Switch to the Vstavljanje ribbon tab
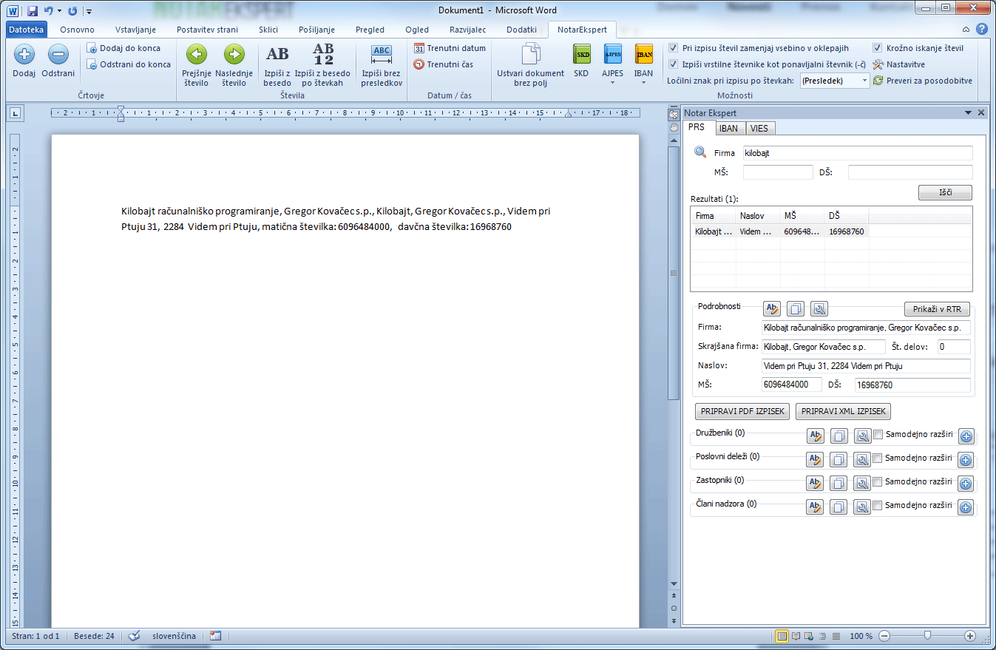This screenshot has height=650, width=996. point(135,30)
